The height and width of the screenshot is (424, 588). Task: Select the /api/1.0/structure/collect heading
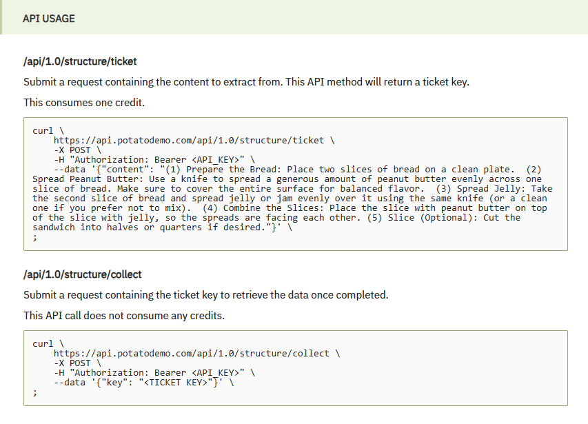click(83, 274)
